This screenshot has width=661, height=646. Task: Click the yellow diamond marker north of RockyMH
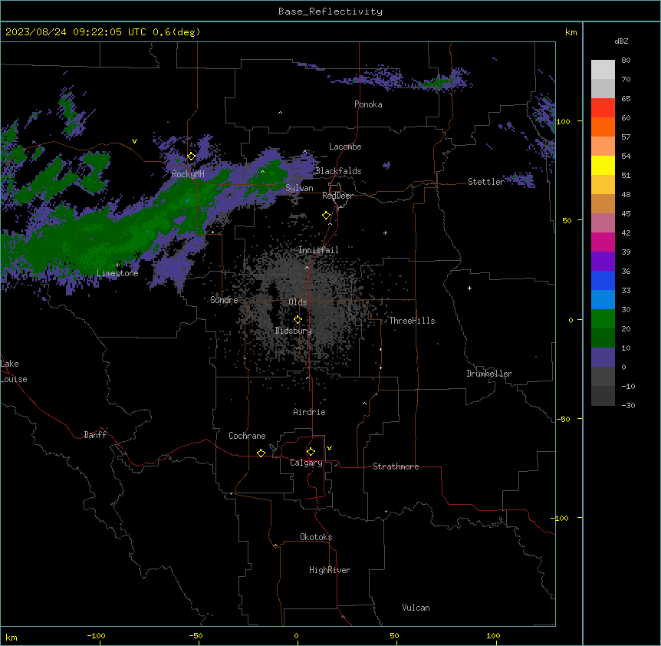(x=192, y=157)
